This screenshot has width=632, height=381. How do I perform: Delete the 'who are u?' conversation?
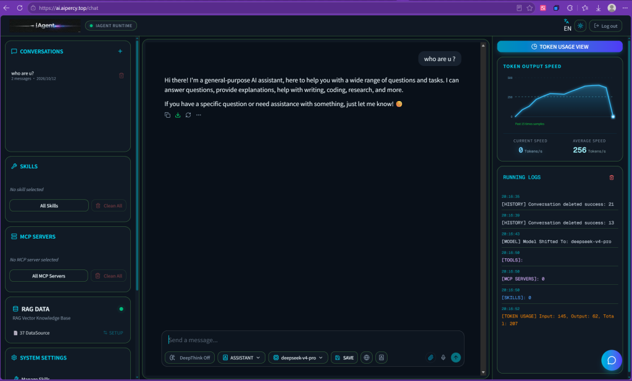[122, 76]
